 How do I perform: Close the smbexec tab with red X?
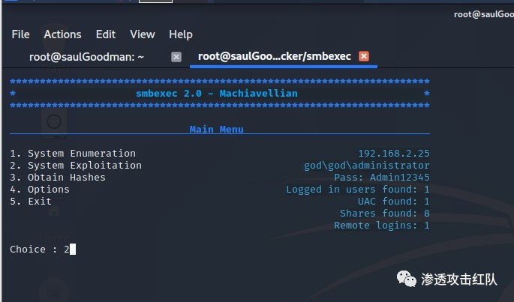[x=364, y=56]
